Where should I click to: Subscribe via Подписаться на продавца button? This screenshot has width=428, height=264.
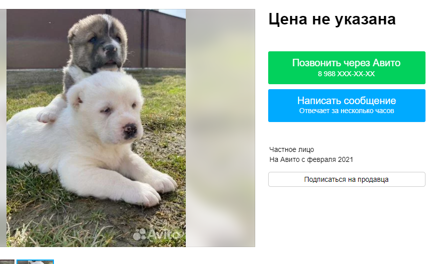(347, 179)
